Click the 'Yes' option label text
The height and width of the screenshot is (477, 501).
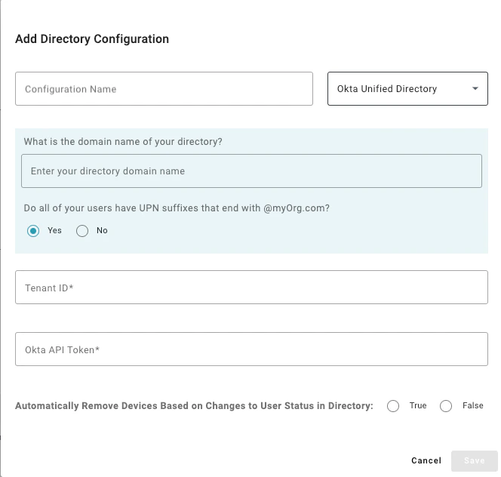point(54,231)
